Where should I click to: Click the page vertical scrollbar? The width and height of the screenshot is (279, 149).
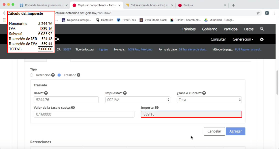coord(277,82)
